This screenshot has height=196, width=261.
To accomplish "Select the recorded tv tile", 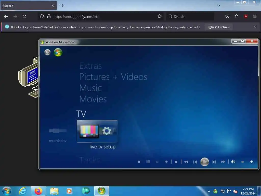I will (x=58, y=135).
